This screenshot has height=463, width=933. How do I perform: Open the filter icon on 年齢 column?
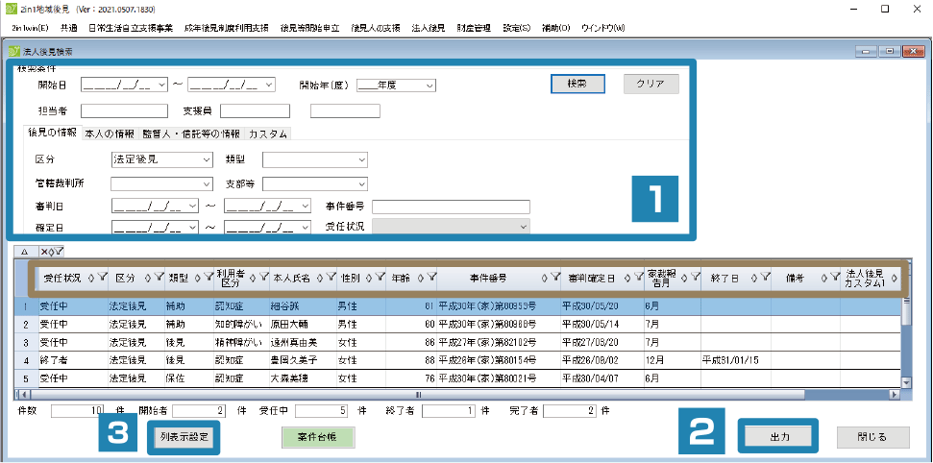(431, 278)
